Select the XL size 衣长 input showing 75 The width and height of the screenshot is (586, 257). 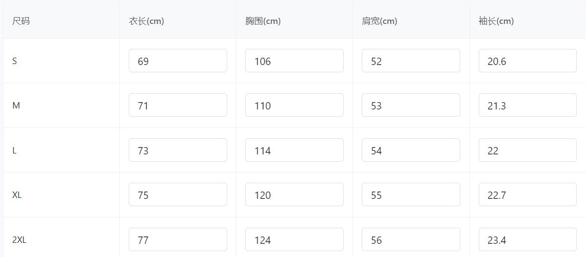(178, 195)
